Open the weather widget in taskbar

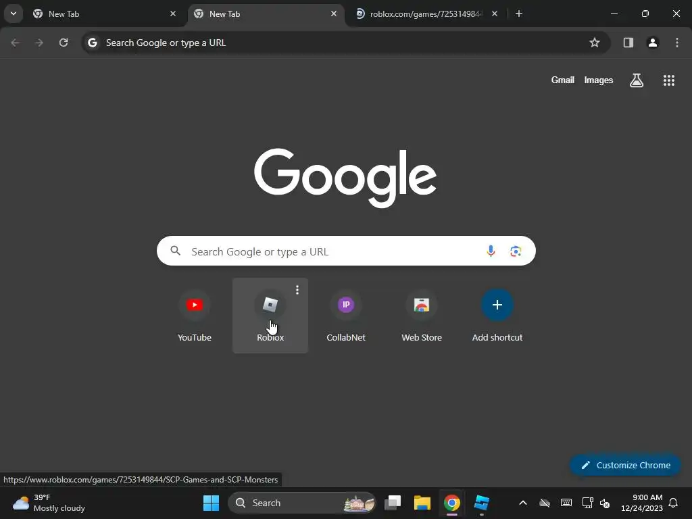coord(49,503)
